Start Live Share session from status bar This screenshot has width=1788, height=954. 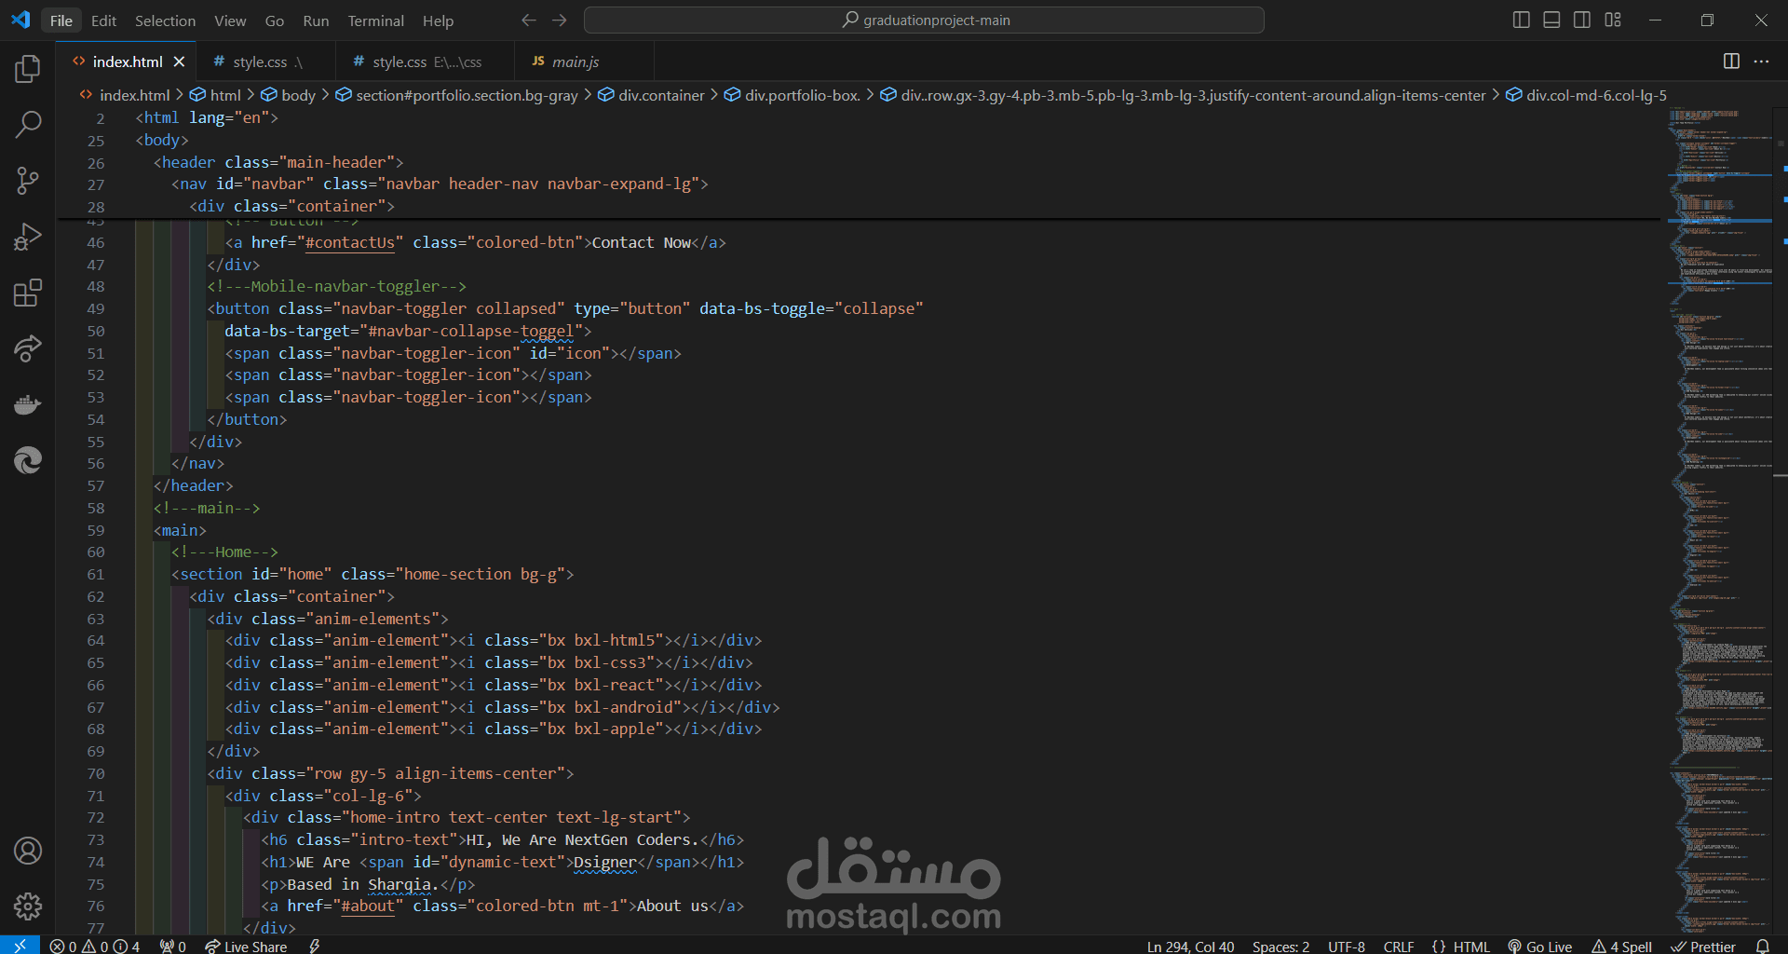coord(246,946)
